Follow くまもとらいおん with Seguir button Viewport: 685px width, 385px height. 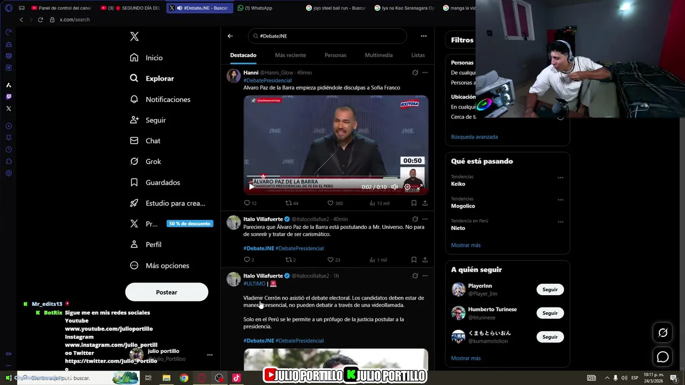[550, 337]
